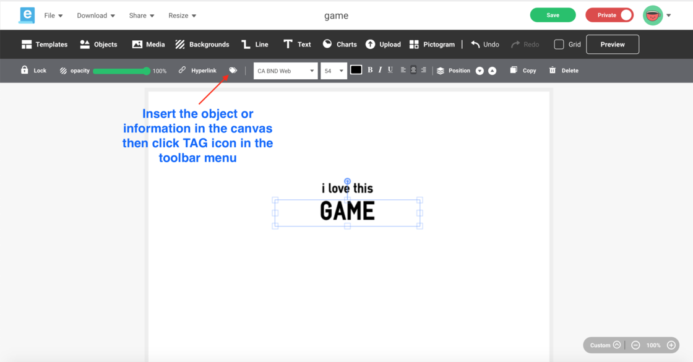693x362 pixels.
Task: Align text to the right
Action: pos(423,70)
